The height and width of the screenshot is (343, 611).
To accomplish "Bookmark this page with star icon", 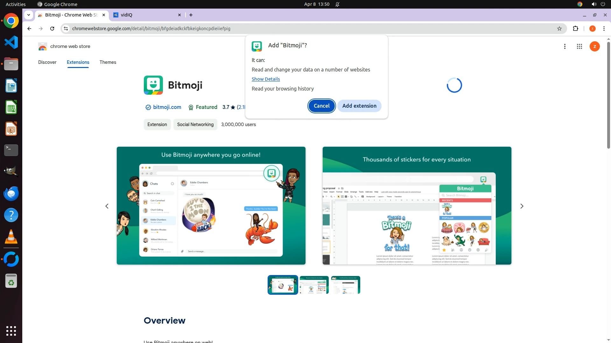I will click(559, 29).
